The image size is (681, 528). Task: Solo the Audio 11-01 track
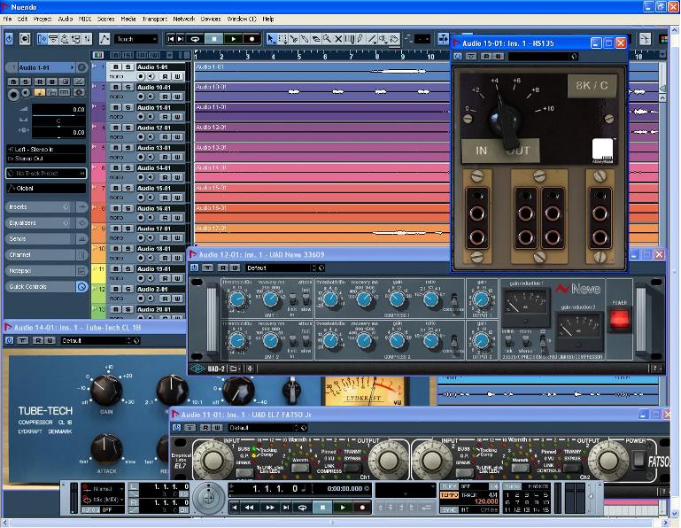[128, 107]
